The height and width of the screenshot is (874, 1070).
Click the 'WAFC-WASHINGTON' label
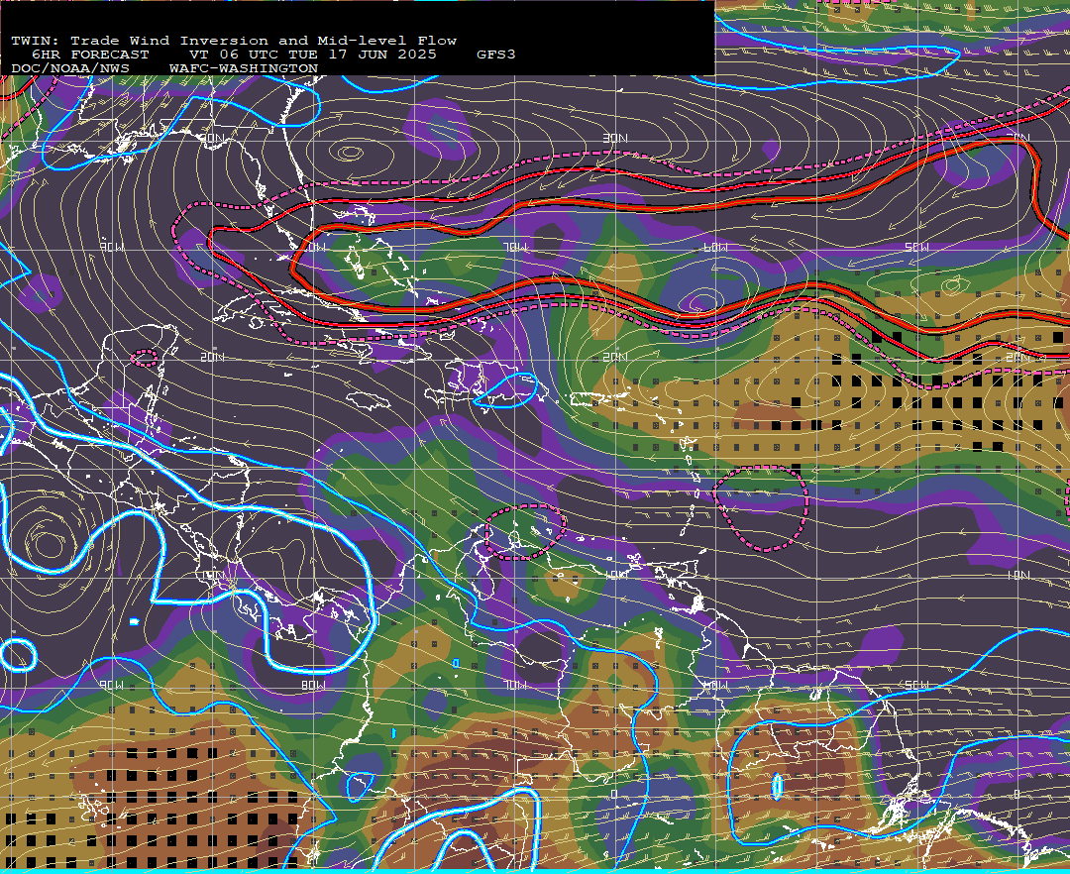244,69
